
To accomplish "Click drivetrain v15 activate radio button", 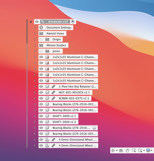I will pos(73,22).
